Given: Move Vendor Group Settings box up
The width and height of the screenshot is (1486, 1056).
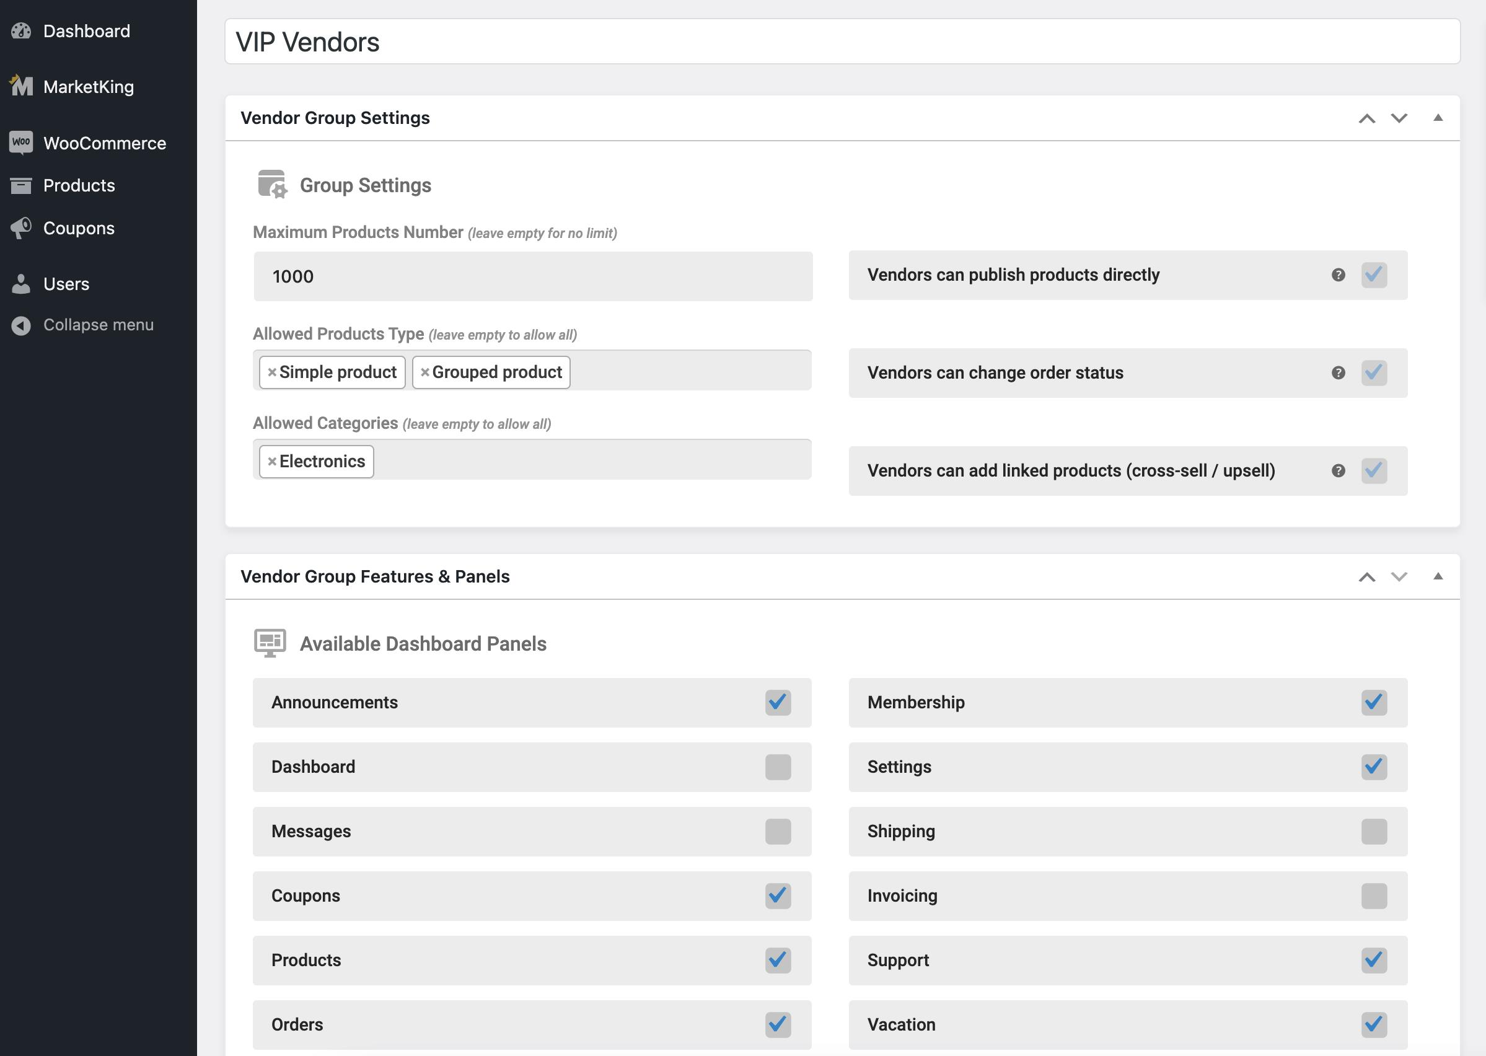Looking at the screenshot, I should tap(1366, 118).
